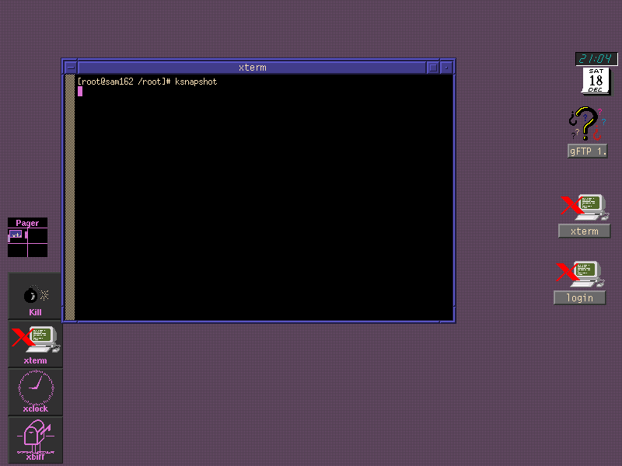This screenshot has width=622, height=466.
Task: Click the xterm window title bar
Action: pyautogui.click(x=252, y=68)
